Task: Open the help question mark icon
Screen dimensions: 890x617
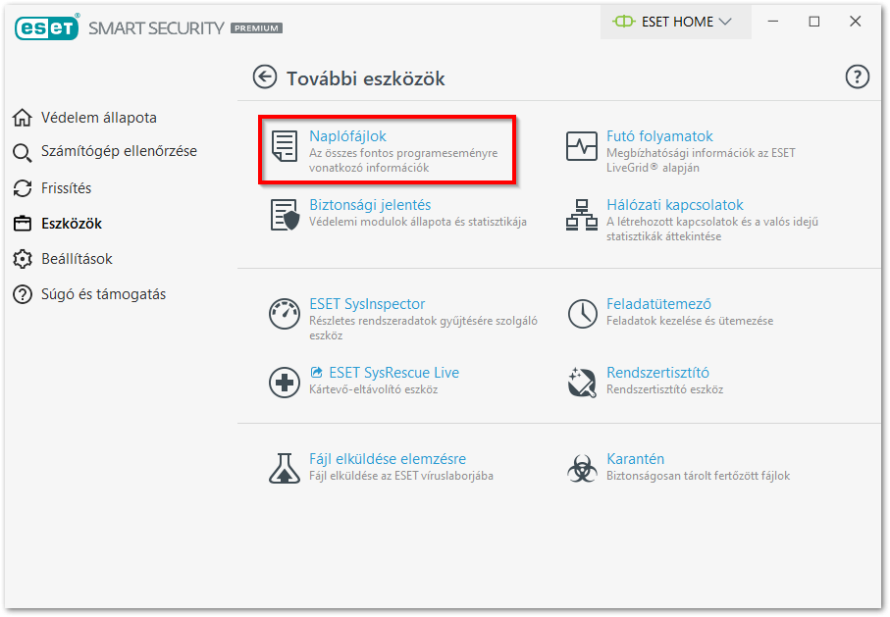Action: (857, 77)
